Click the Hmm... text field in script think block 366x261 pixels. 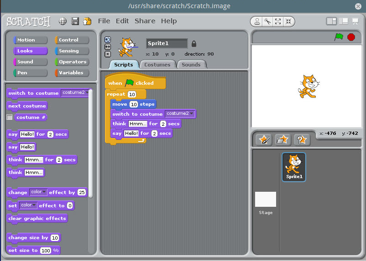click(x=138, y=124)
